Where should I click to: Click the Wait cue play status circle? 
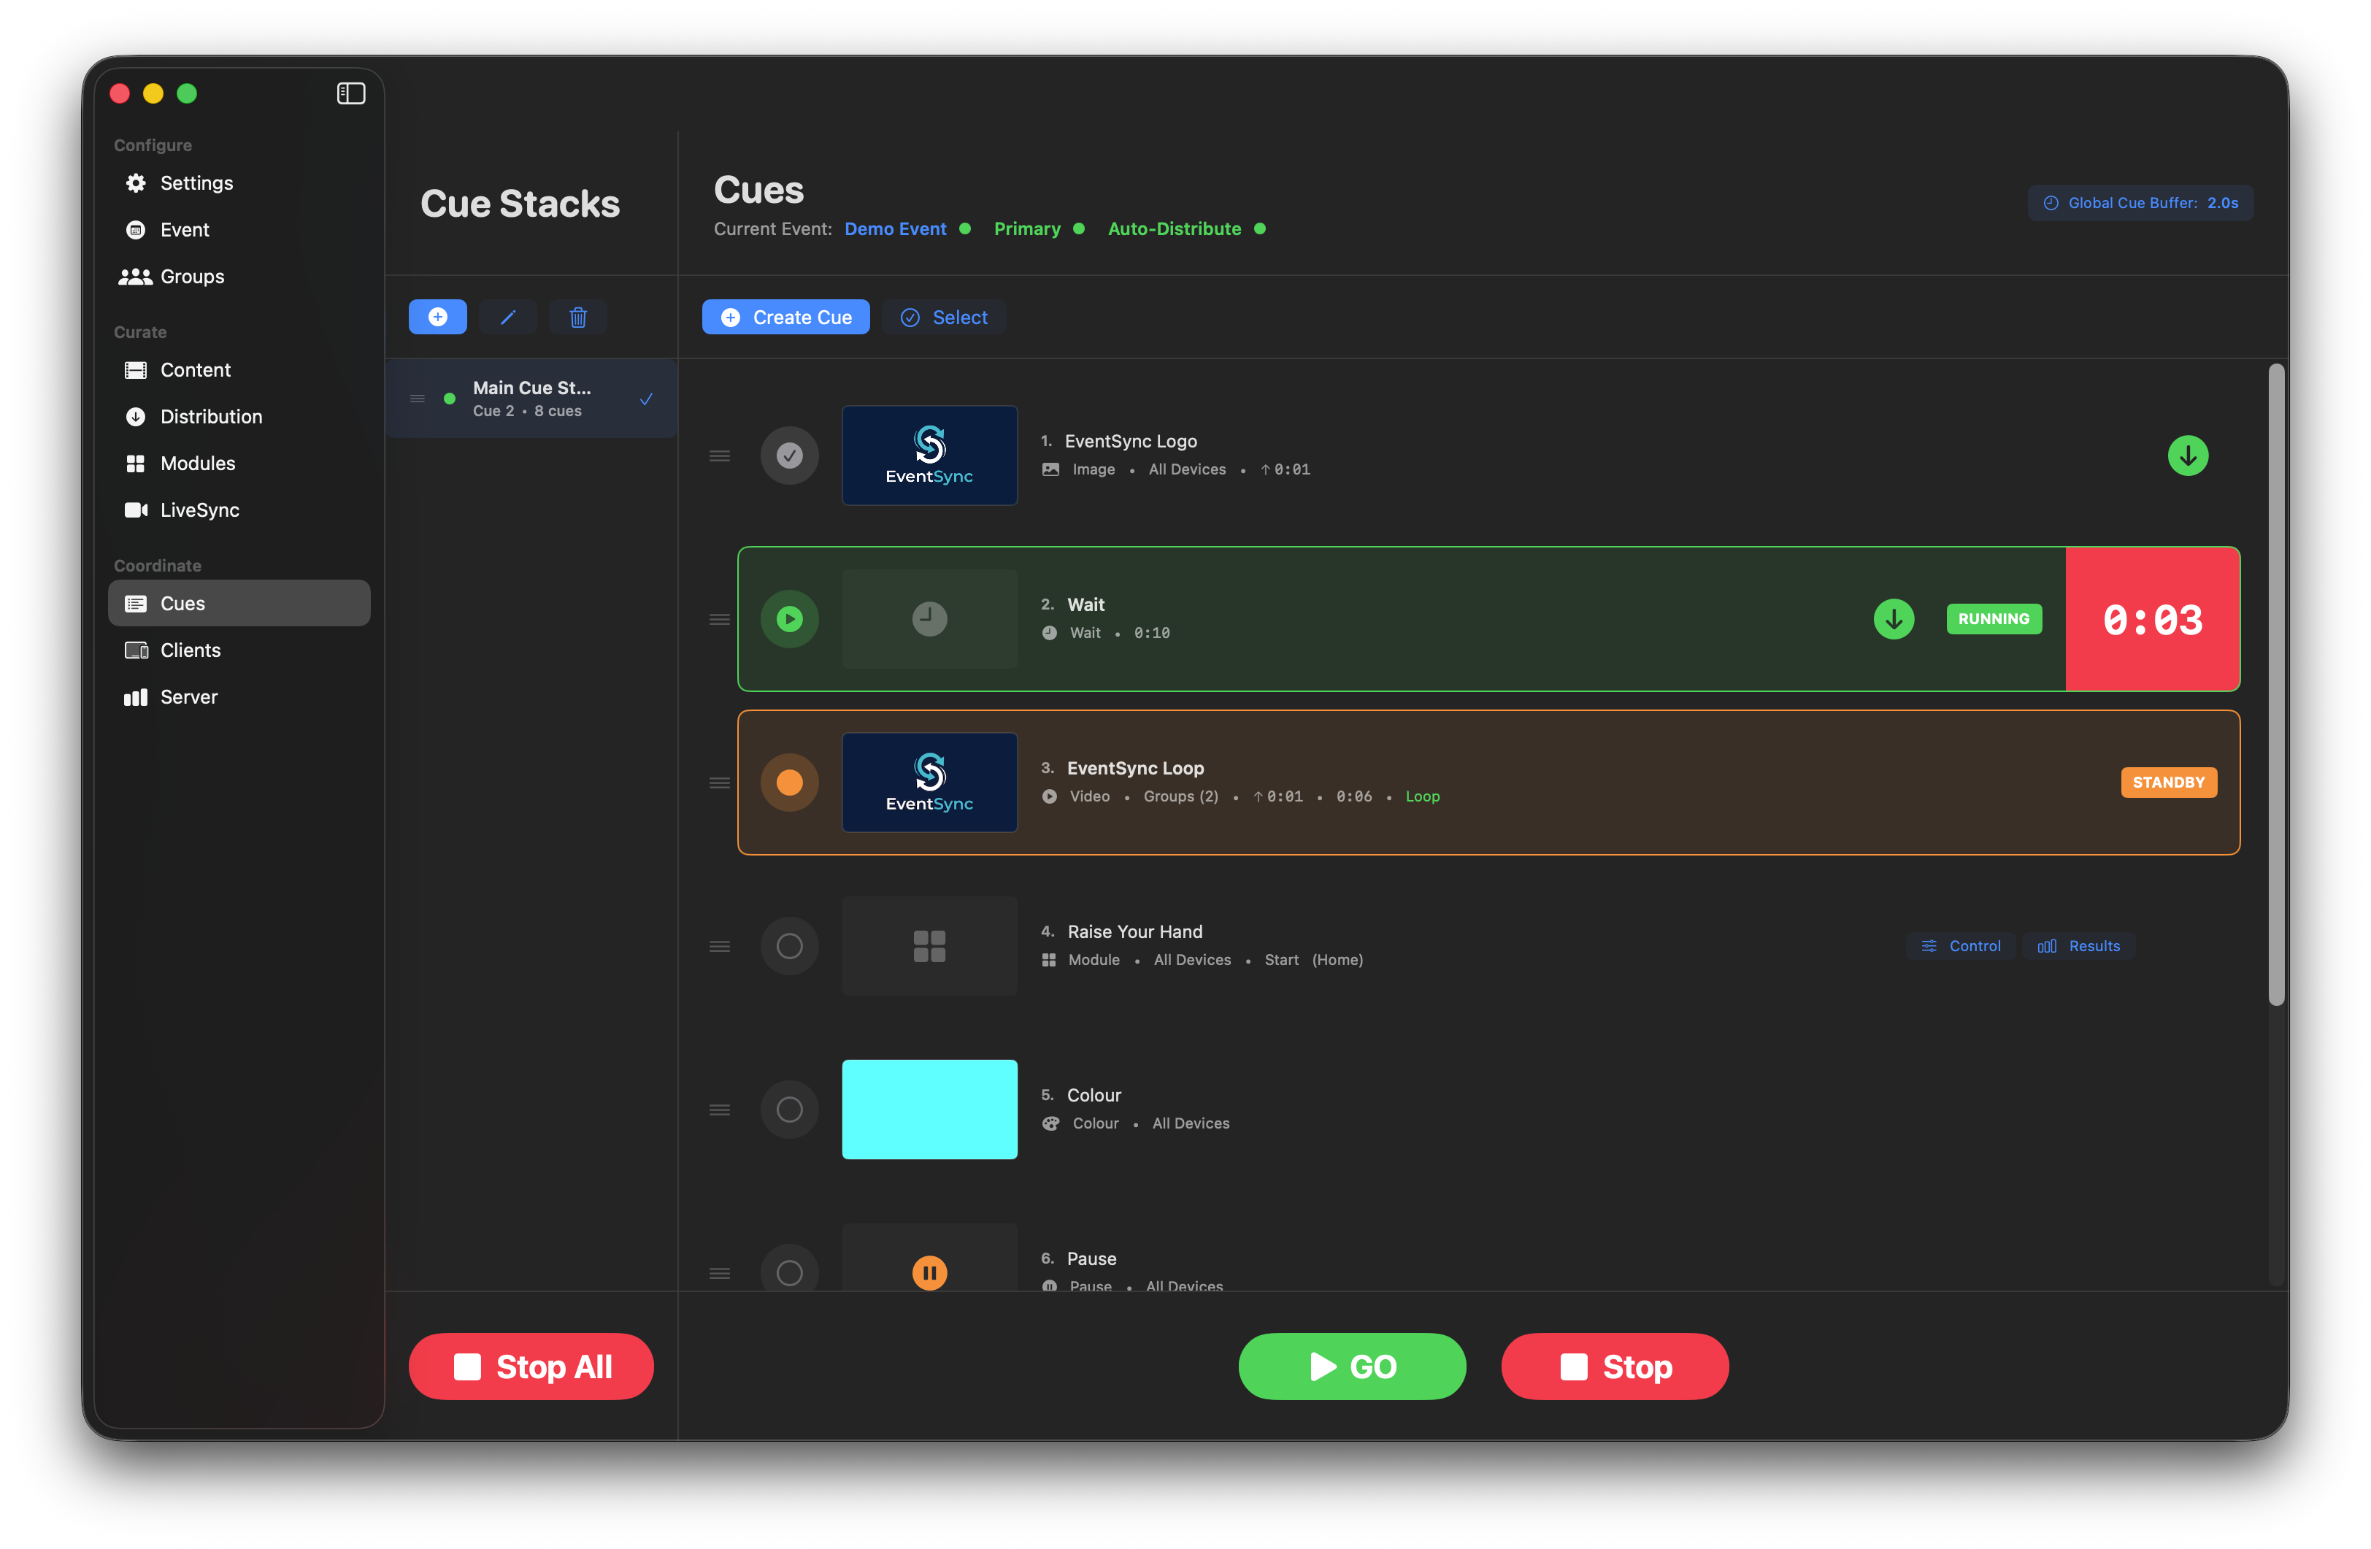click(790, 620)
